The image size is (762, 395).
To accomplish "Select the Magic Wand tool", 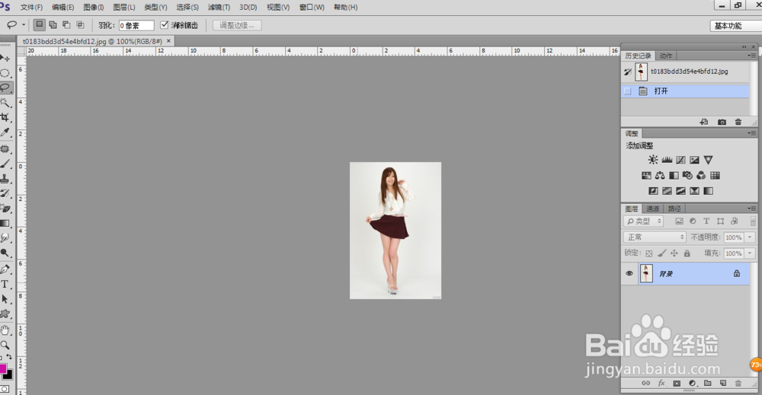I will coord(5,103).
